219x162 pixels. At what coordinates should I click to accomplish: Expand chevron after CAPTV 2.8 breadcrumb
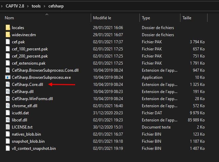point(28,6)
